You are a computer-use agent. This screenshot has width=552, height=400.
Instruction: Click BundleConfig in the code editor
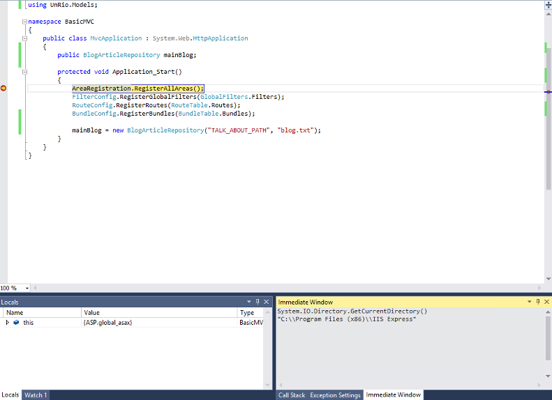coord(94,114)
